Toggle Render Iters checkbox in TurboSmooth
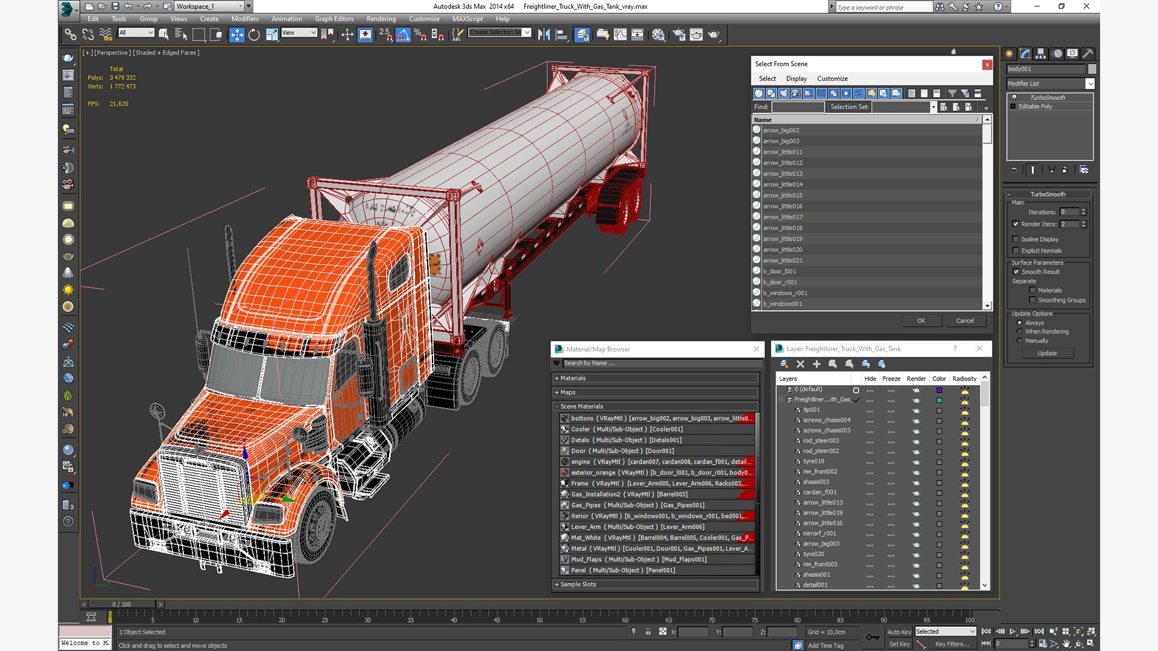The height and width of the screenshot is (651, 1158). [1016, 224]
